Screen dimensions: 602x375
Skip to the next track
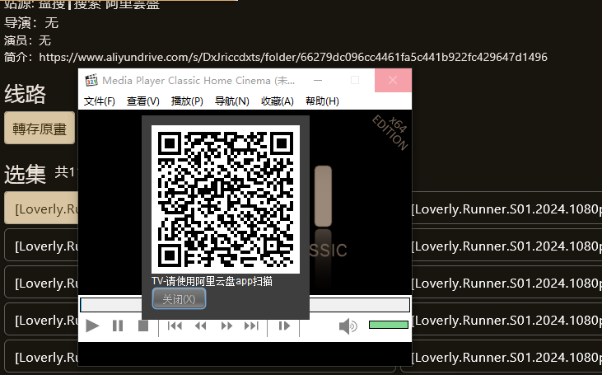point(251,326)
